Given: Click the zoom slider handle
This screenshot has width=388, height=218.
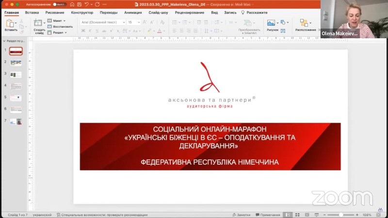Looking at the screenshot, I should click(x=341, y=215).
